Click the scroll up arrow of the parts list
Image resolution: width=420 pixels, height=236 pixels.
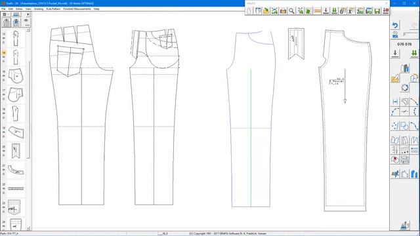click(28, 30)
